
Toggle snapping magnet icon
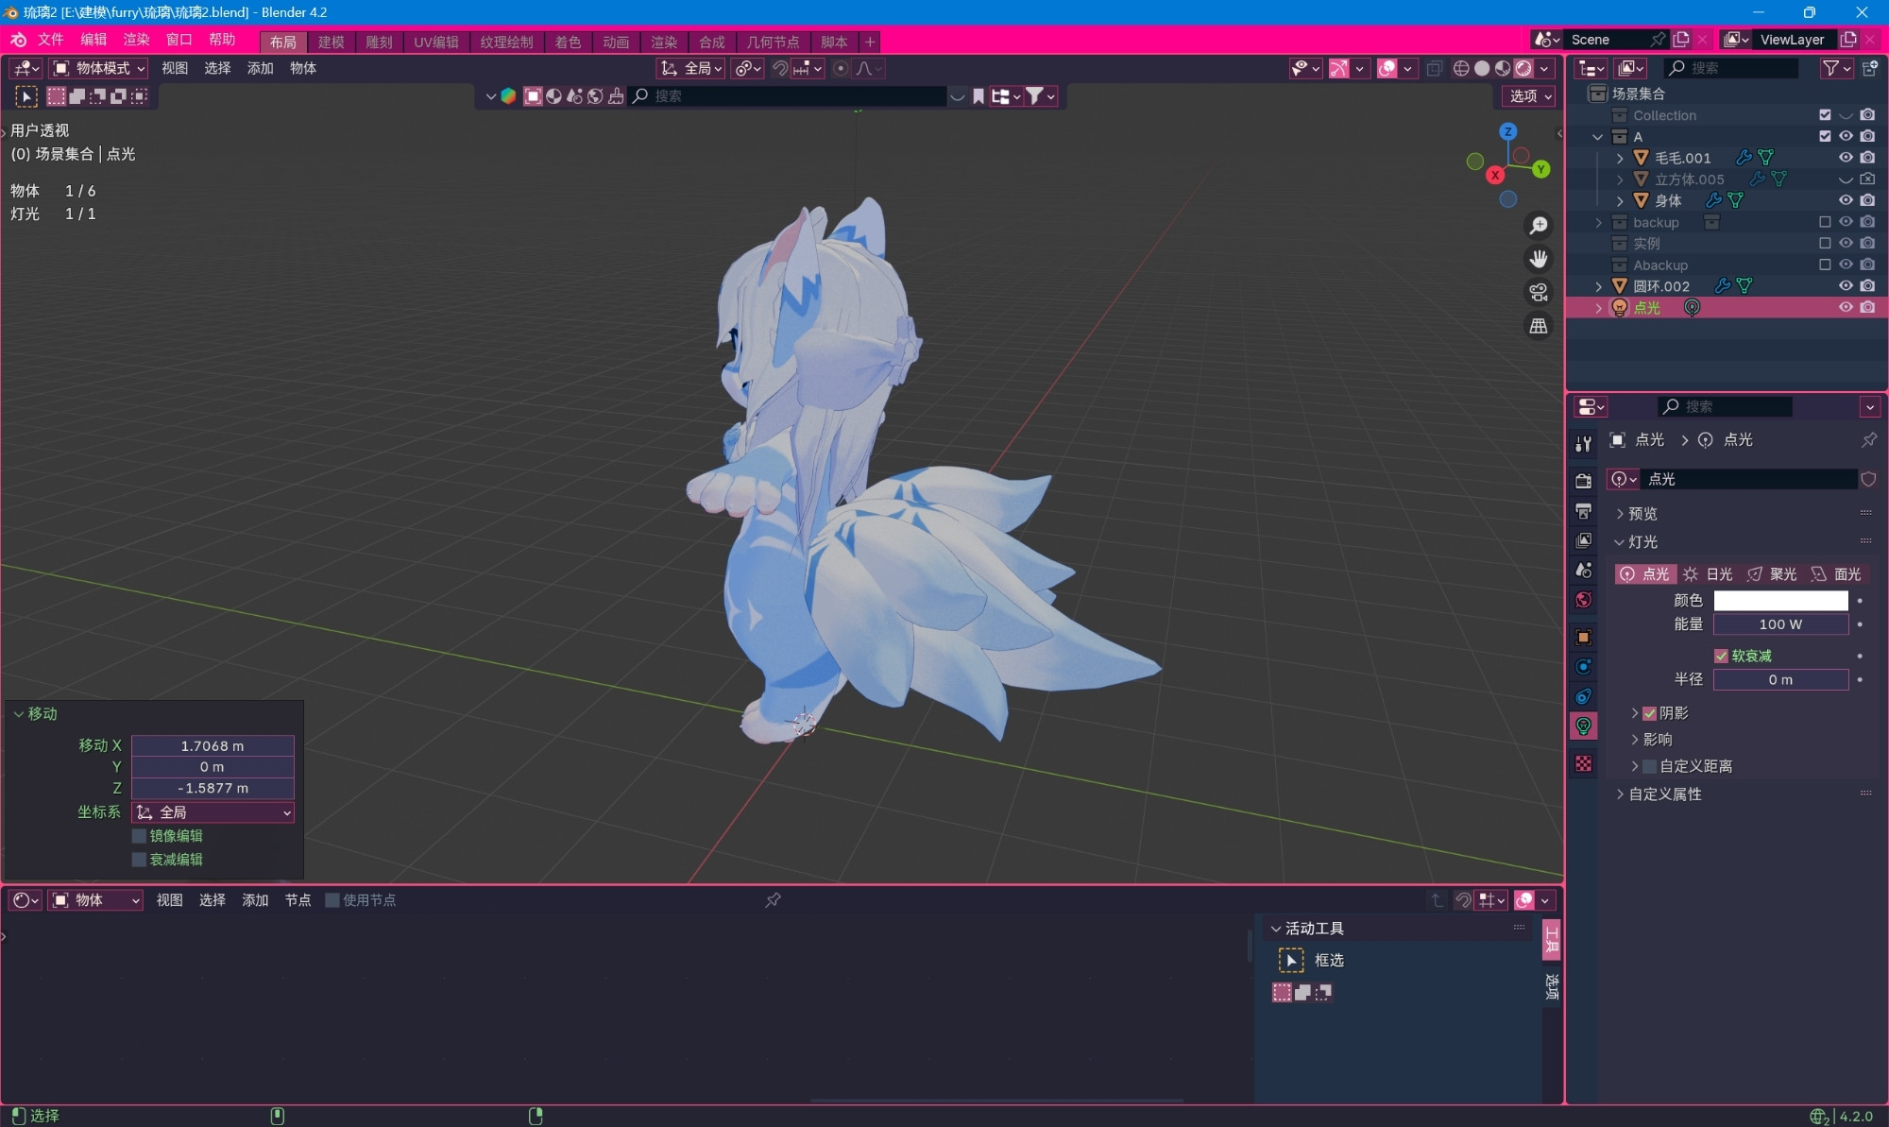(x=780, y=68)
